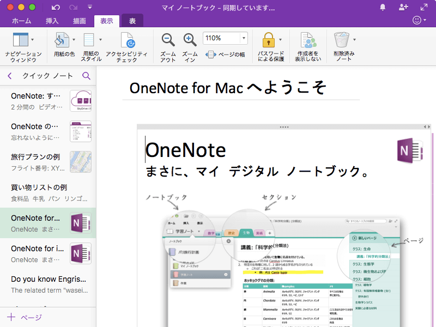Image resolution: width=436 pixels, height=327 pixels.
Task: Run the アクセシビリティ チェック
Action: [127, 47]
